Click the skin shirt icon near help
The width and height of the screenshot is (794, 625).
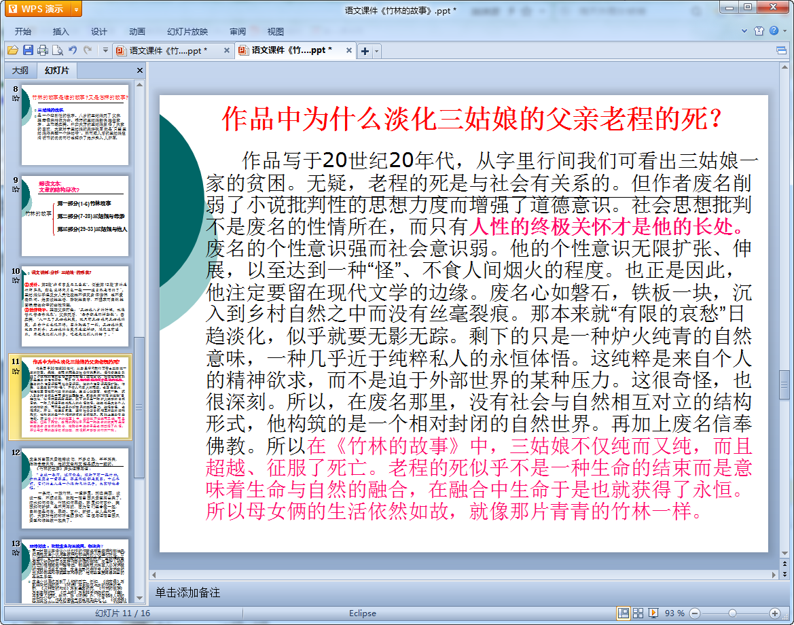click(x=759, y=31)
